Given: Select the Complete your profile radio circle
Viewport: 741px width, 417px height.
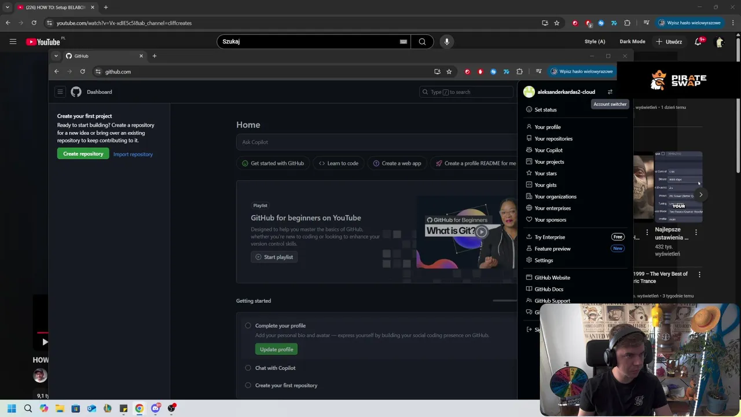Looking at the screenshot, I should tap(248, 325).
